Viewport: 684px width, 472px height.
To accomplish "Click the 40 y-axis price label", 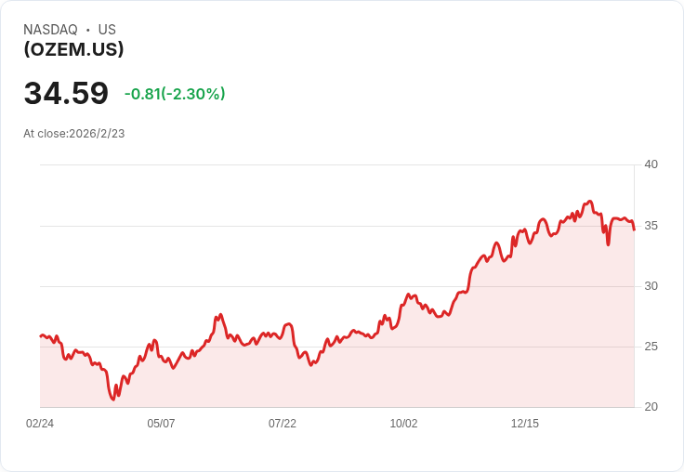I will click(651, 164).
